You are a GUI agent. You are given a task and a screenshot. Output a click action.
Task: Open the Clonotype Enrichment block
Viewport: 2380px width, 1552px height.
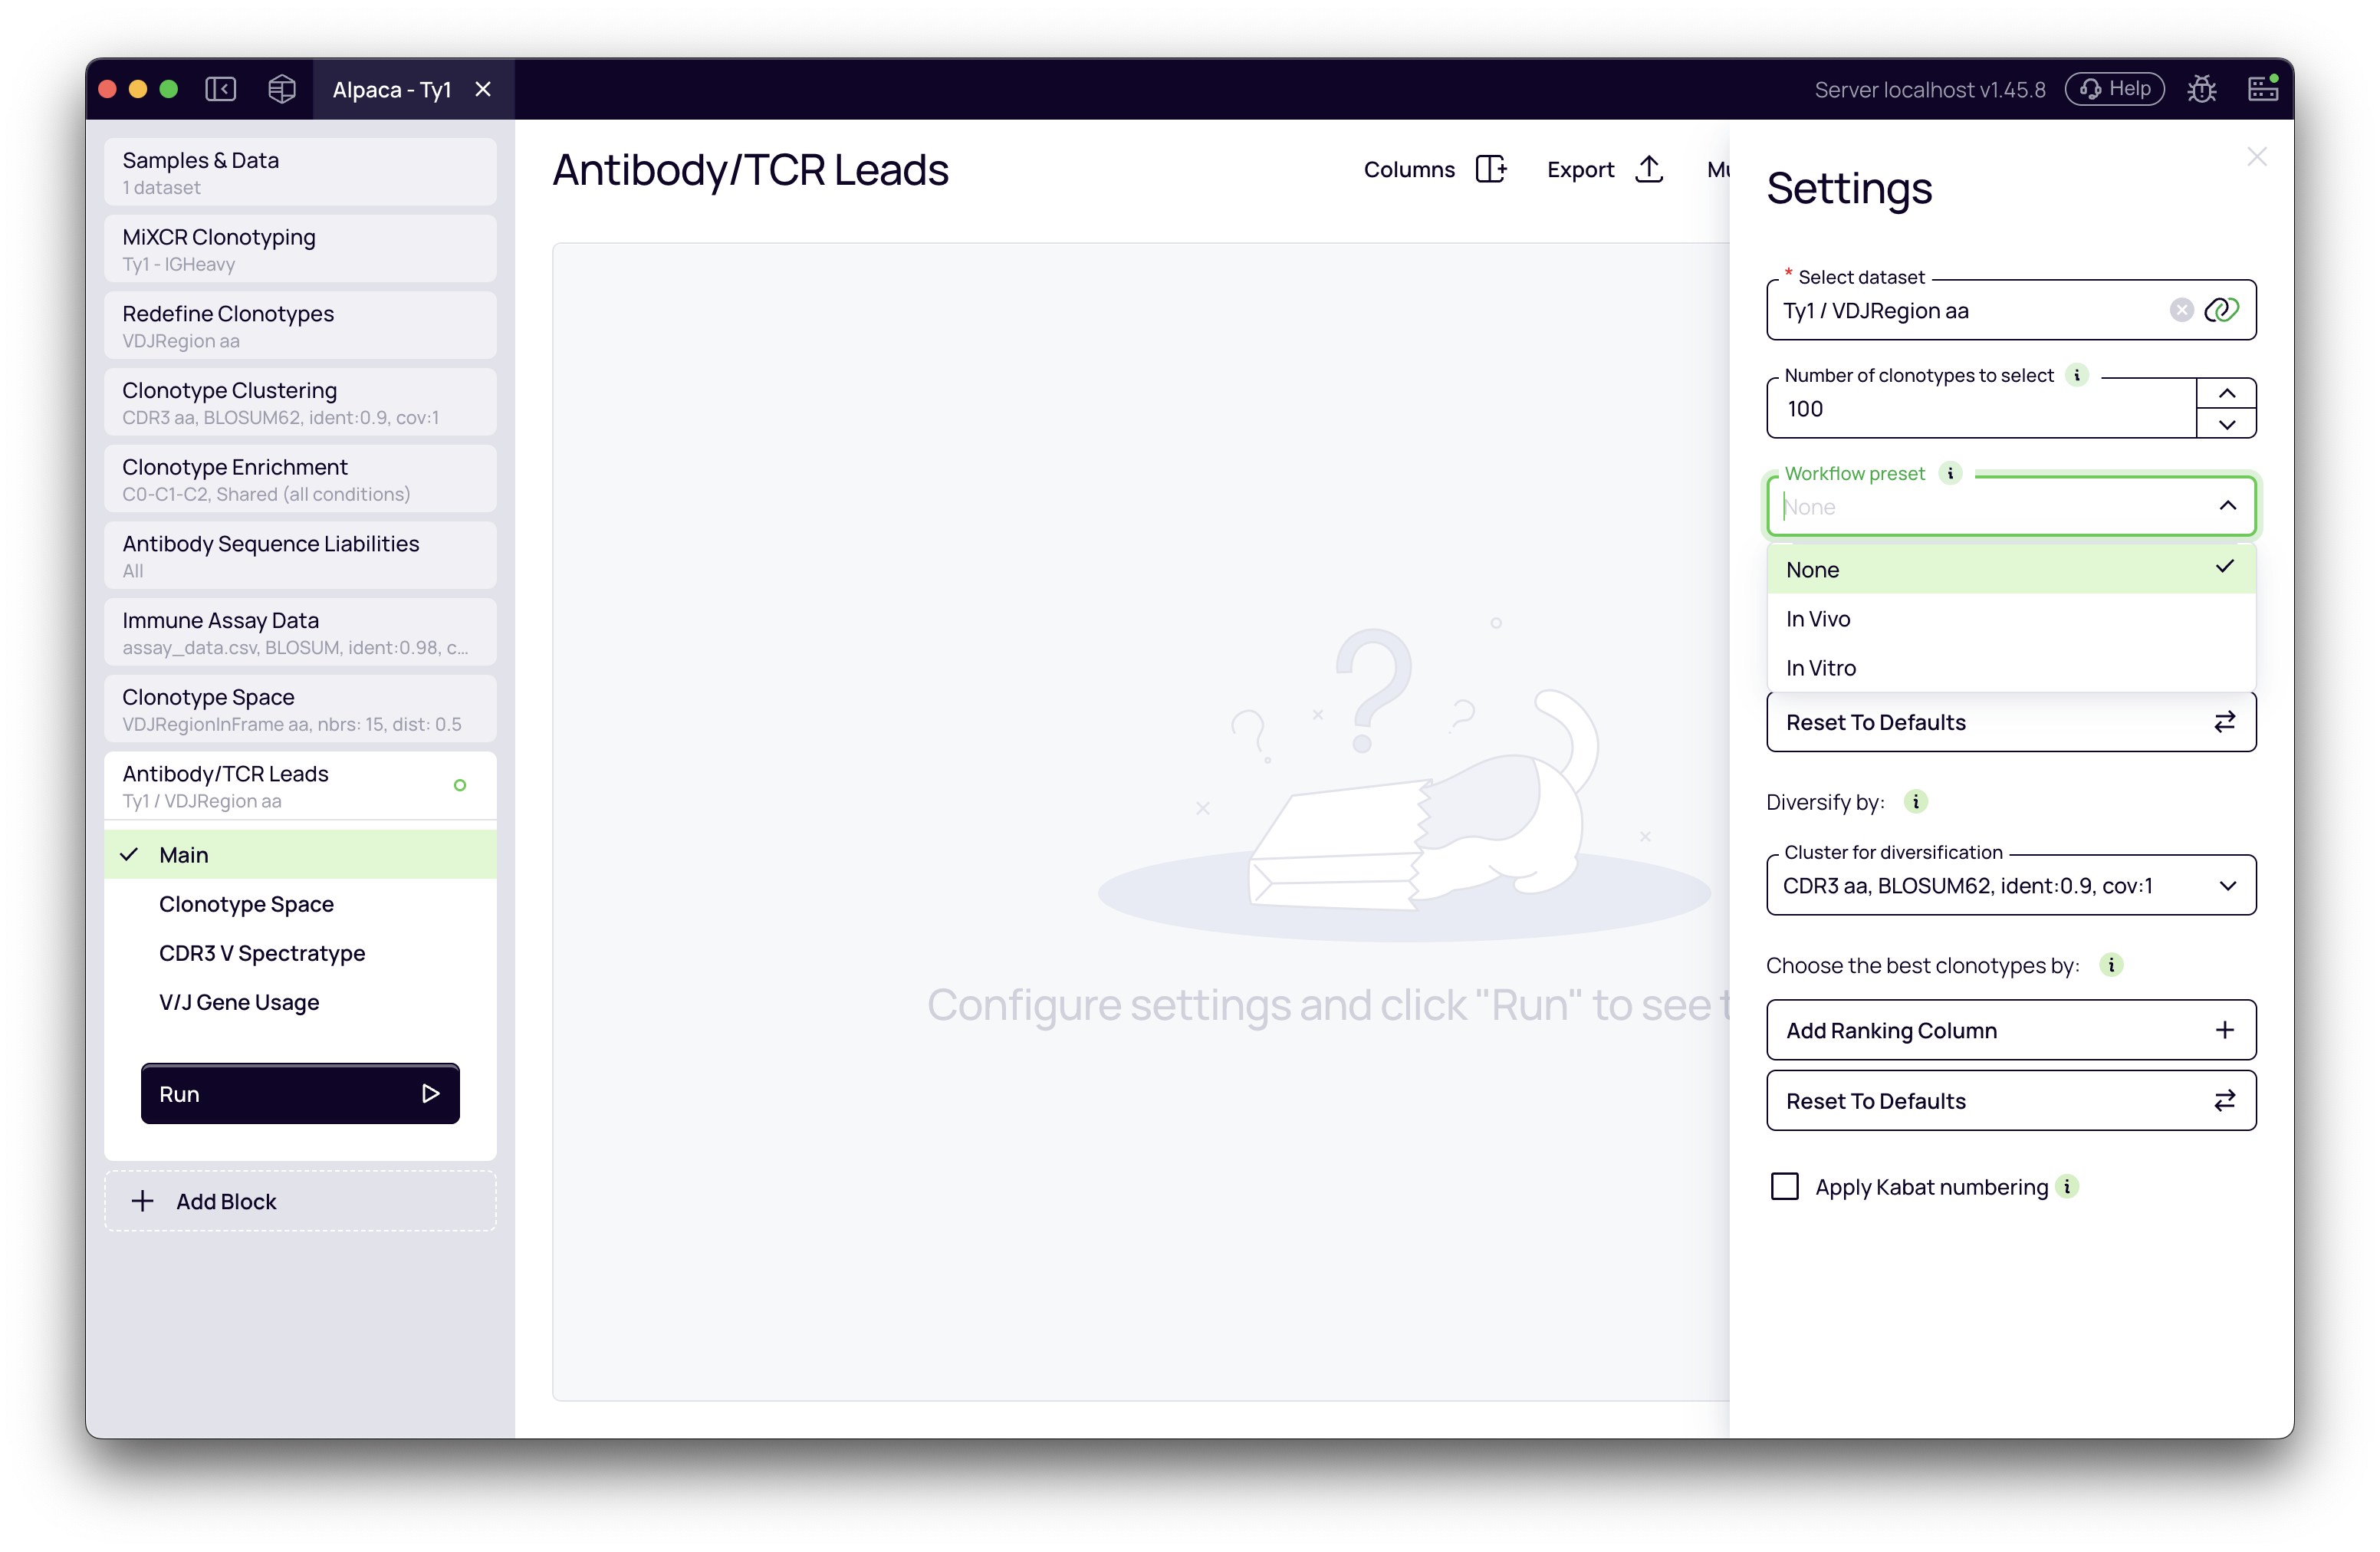click(x=300, y=479)
